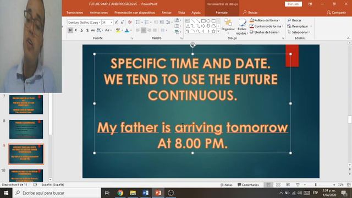Select the text box shape
This screenshot has width=352, height=198.
(188, 21)
